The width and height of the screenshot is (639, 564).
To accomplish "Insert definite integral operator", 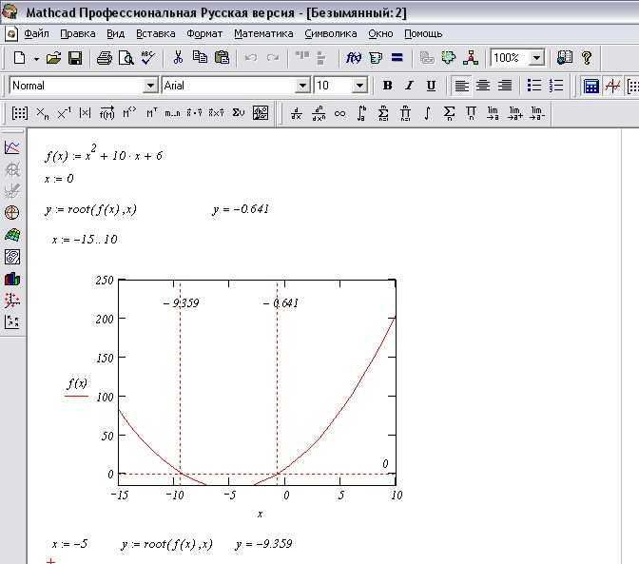I will [x=361, y=113].
